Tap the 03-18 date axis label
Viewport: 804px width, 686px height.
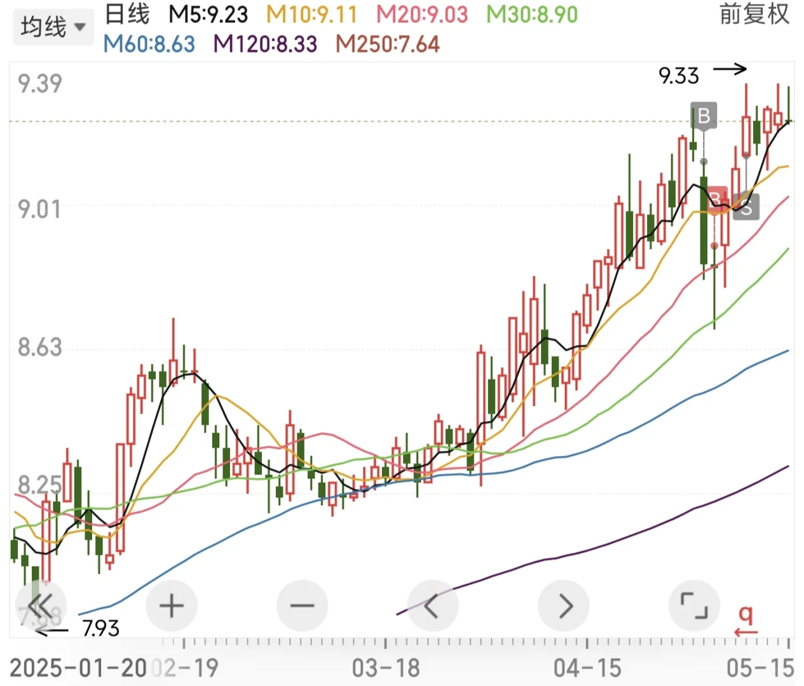[x=386, y=668]
